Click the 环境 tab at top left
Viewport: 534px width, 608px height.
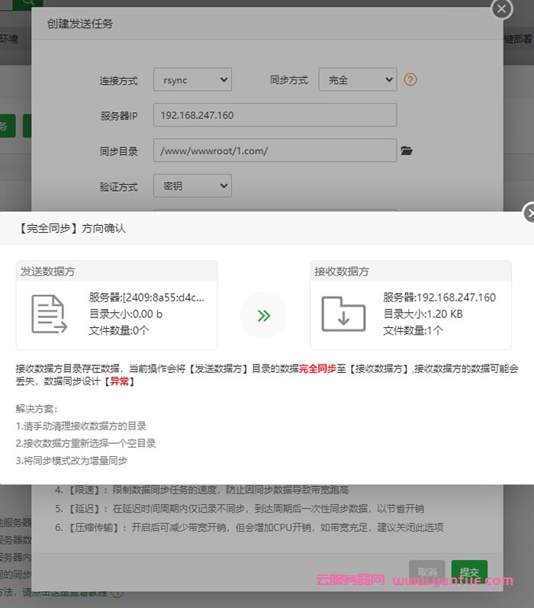9,39
